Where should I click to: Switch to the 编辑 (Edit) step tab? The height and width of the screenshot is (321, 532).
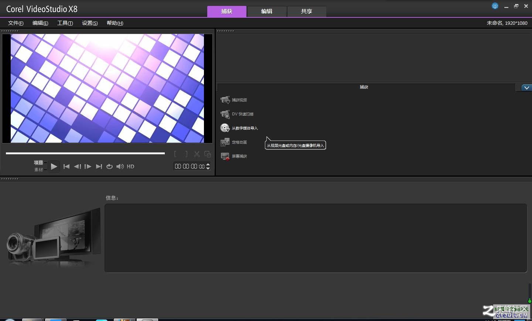pyautogui.click(x=267, y=11)
